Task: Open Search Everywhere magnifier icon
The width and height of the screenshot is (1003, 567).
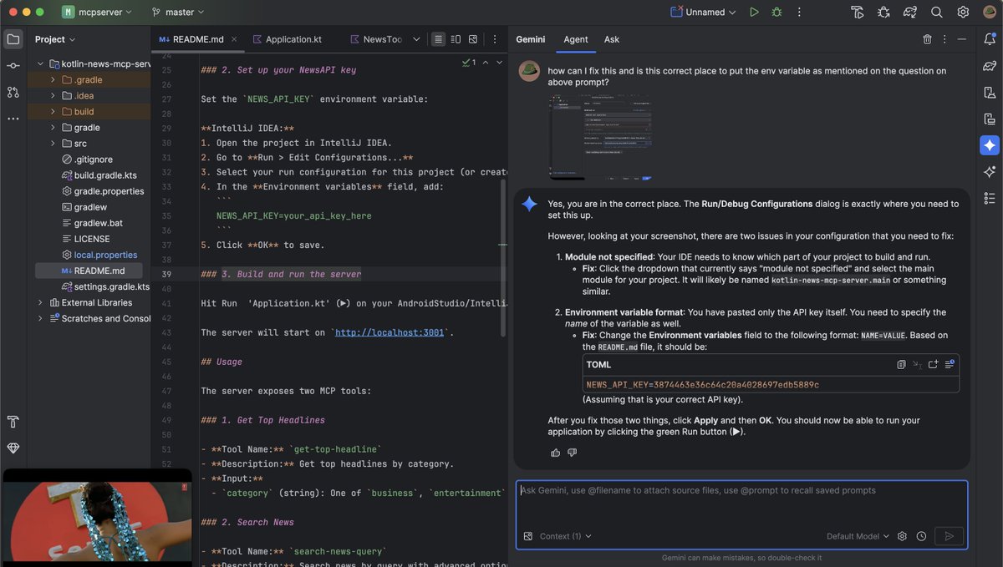Action: point(937,13)
